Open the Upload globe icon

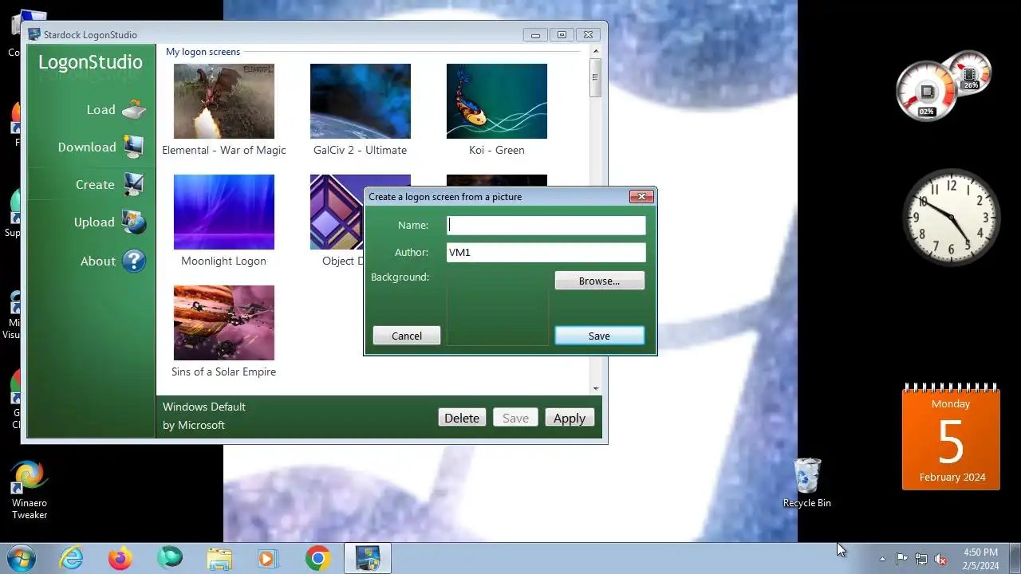pos(134,222)
